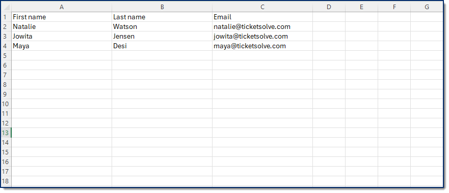Select row 5 header
This screenshot has width=449, height=193.
coord(6,55)
